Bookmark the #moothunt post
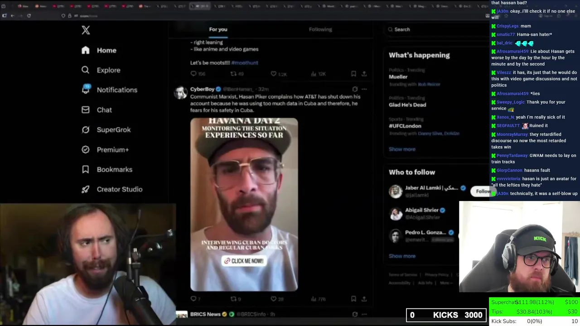This screenshot has height=326, width=580. click(353, 74)
